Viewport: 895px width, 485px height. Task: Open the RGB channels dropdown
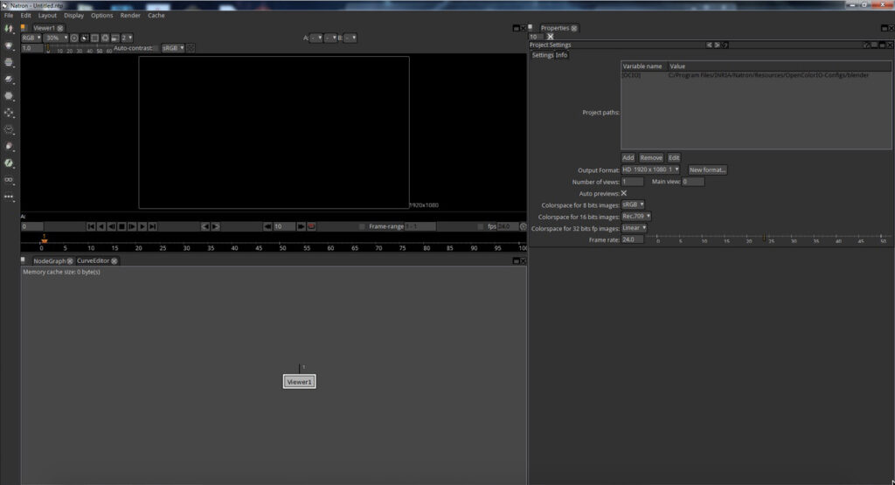click(x=31, y=38)
